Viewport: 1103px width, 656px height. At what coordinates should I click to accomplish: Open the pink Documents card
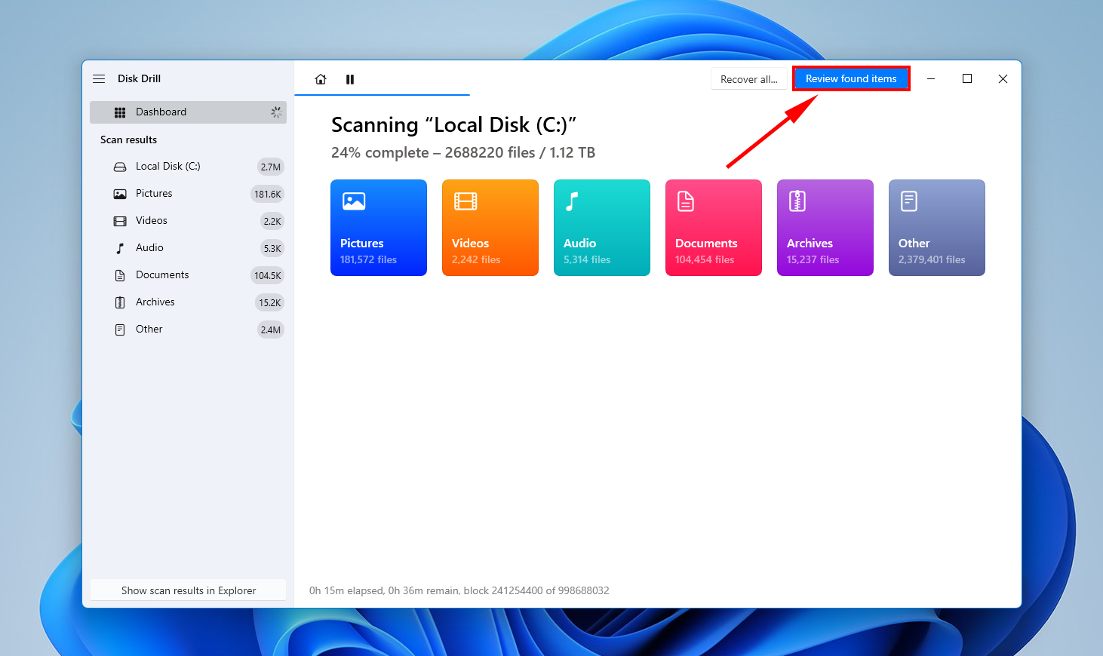click(x=714, y=228)
